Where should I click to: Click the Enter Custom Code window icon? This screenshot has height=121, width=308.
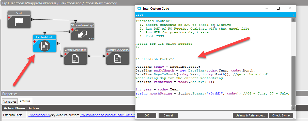(x=139, y=8)
